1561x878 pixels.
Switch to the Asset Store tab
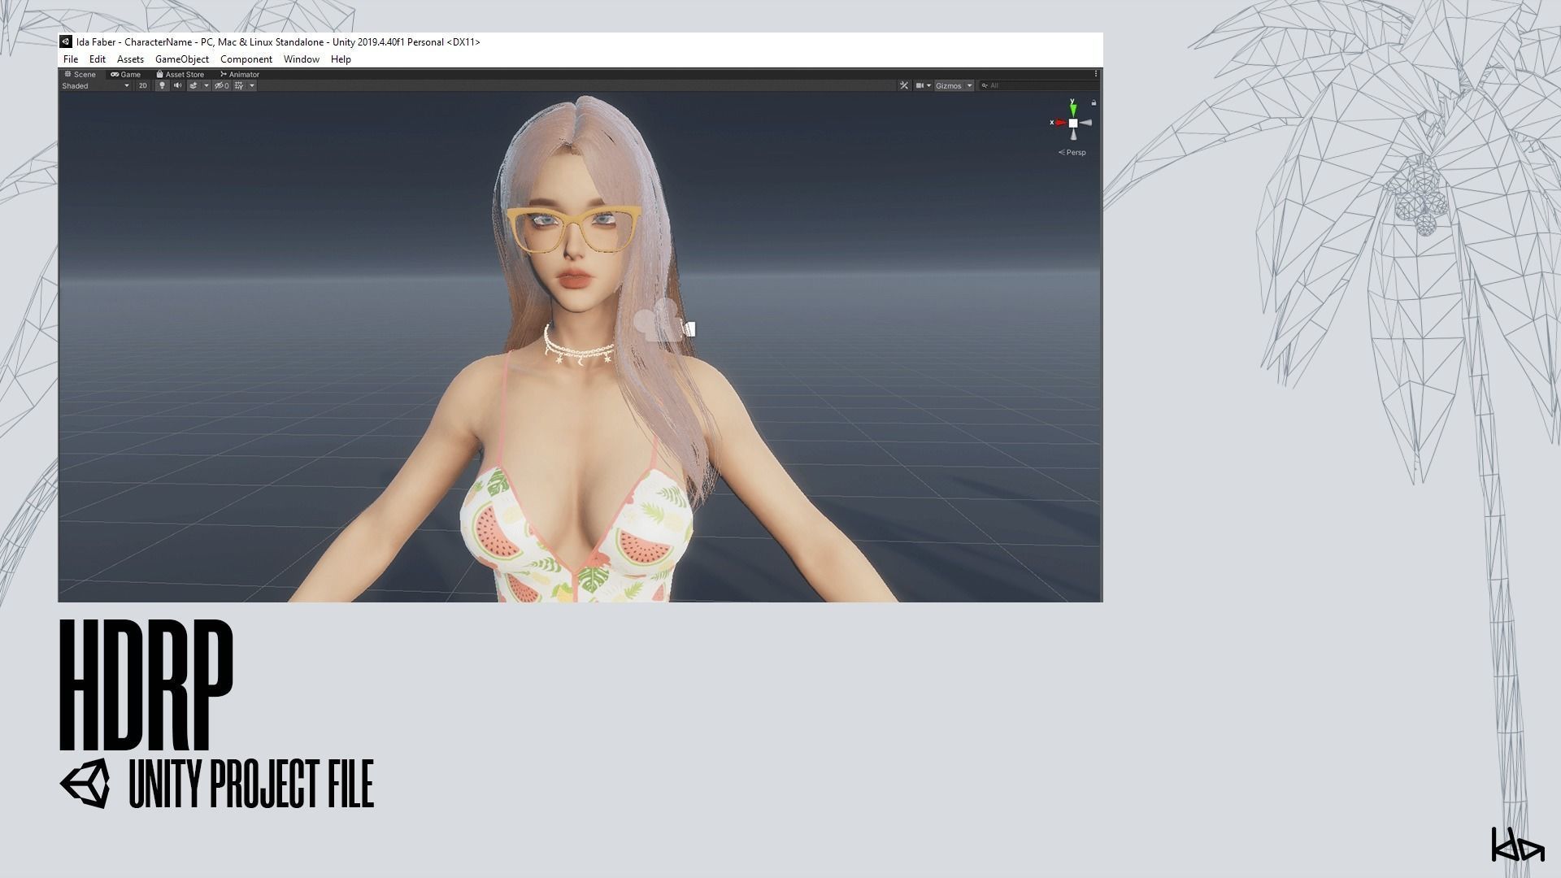tap(180, 74)
